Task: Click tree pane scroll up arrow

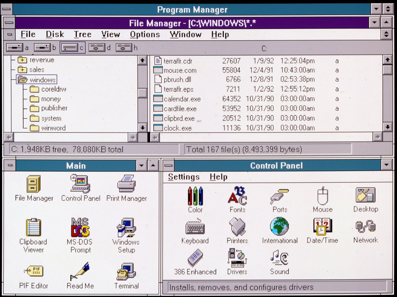Action: click(142, 60)
